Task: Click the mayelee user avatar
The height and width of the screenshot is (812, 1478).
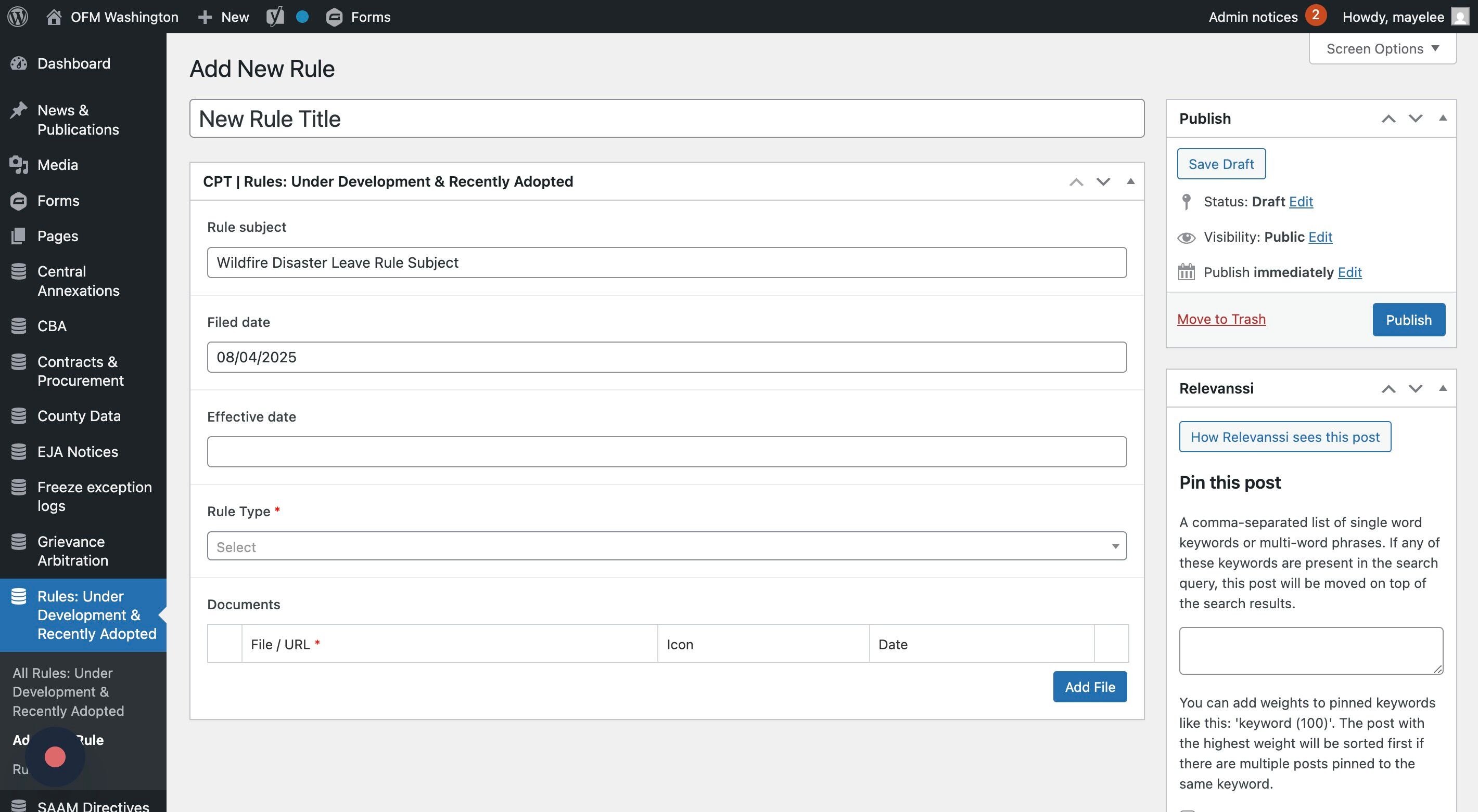Action: point(1460,17)
